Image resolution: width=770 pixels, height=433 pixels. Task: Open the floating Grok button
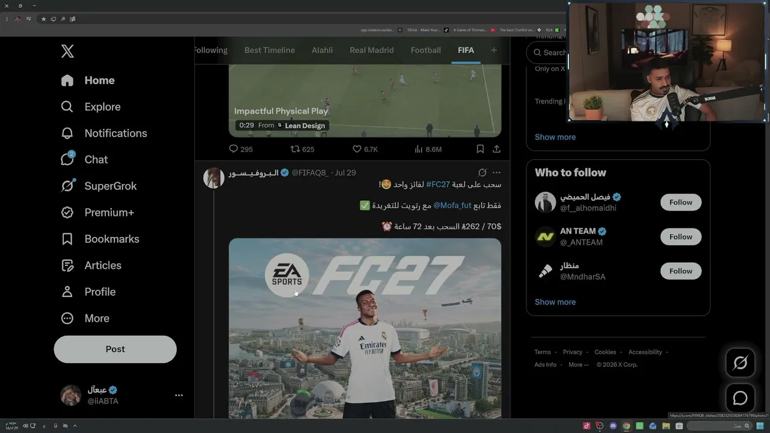point(740,363)
